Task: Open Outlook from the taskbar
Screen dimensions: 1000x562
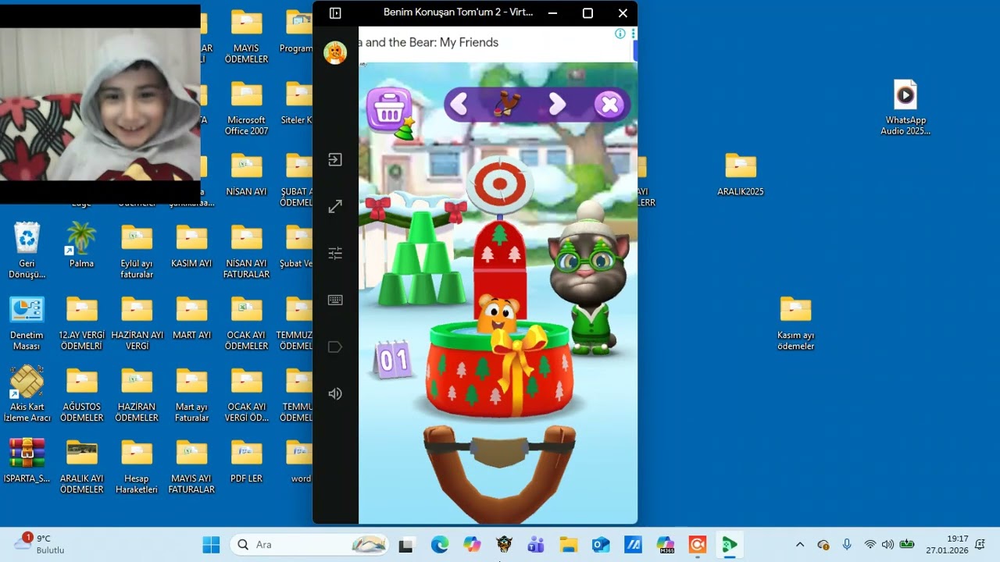Action: (x=601, y=545)
